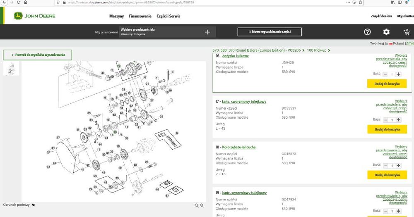Click Nowe wyszukiwanie części button
414x217 pixels.
[270, 32]
